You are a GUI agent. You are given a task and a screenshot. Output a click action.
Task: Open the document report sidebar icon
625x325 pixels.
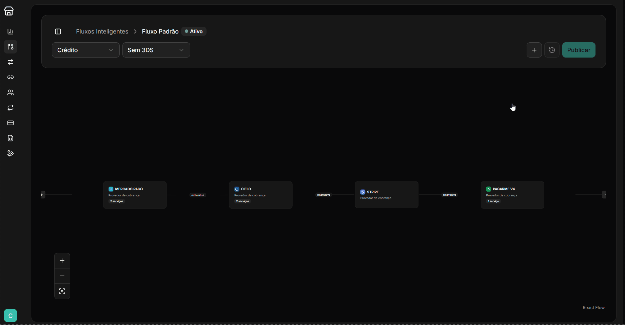(x=11, y=138)
